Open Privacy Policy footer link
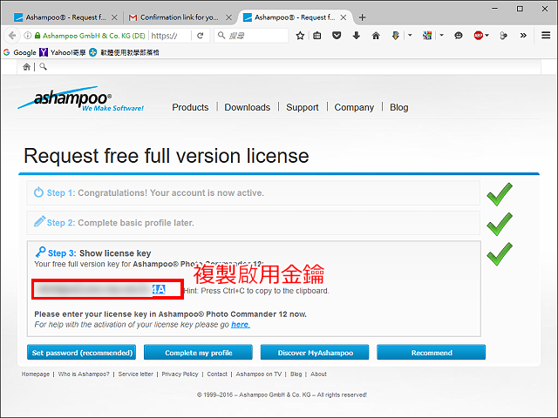 tap(180, 374)
